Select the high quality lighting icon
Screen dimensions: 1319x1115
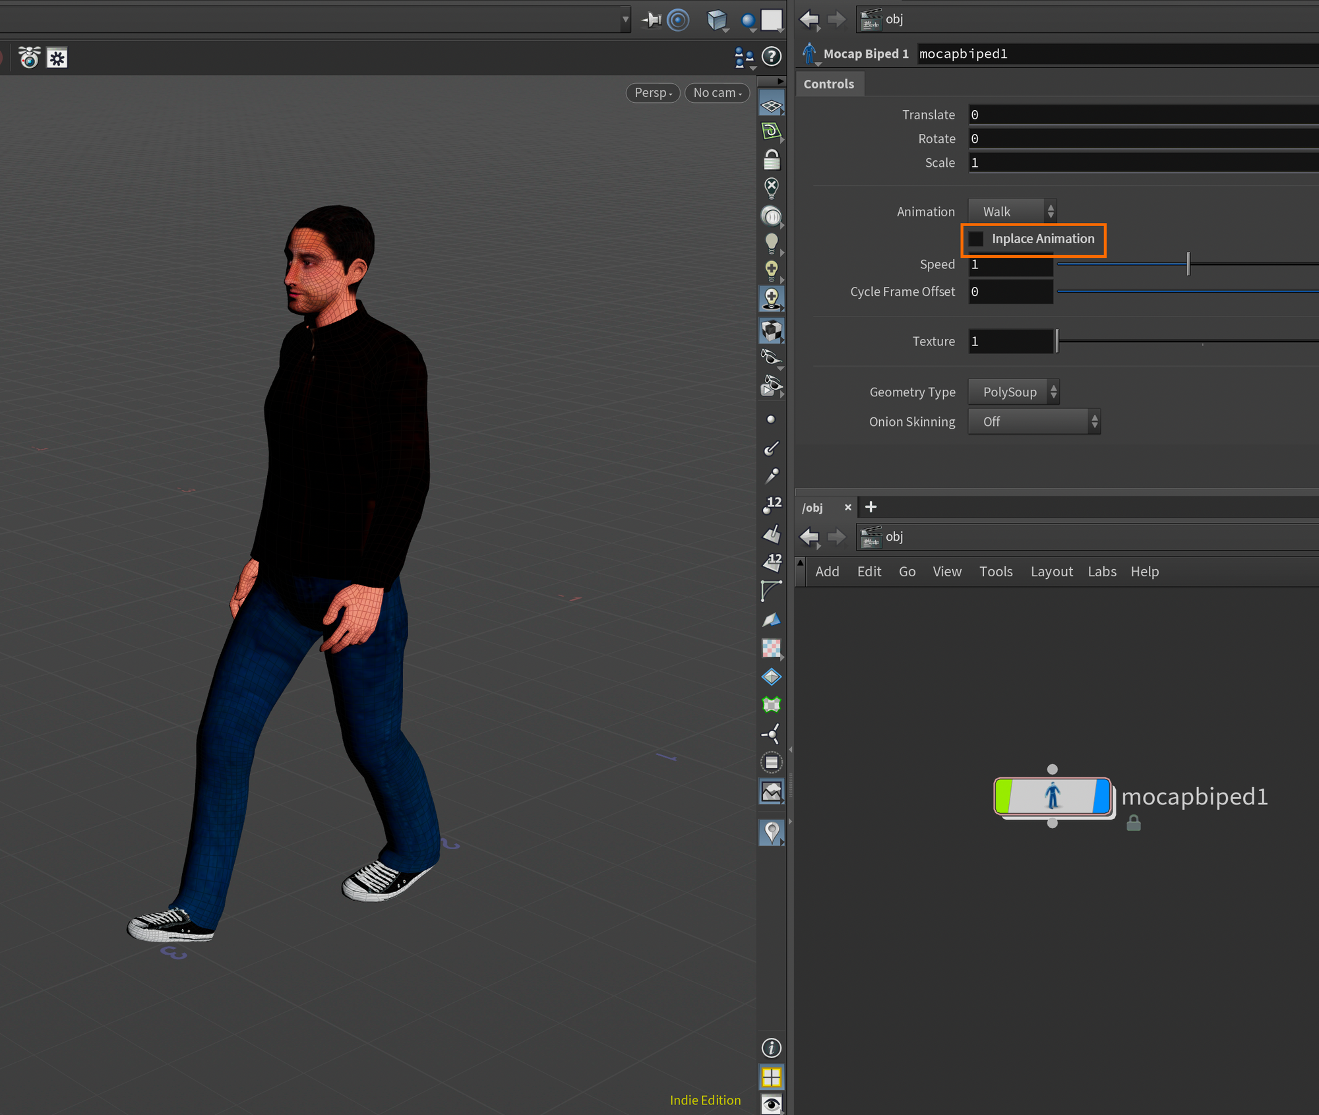point(771,271)
